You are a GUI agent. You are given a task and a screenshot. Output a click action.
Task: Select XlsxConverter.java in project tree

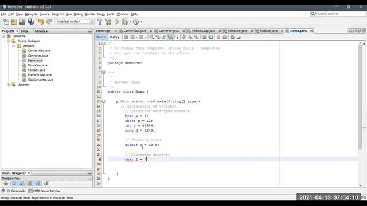pyautogui.click(x=40, y=80)
